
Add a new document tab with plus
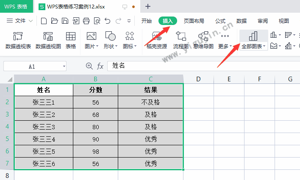pyautogui.click(x=148, y=6)
